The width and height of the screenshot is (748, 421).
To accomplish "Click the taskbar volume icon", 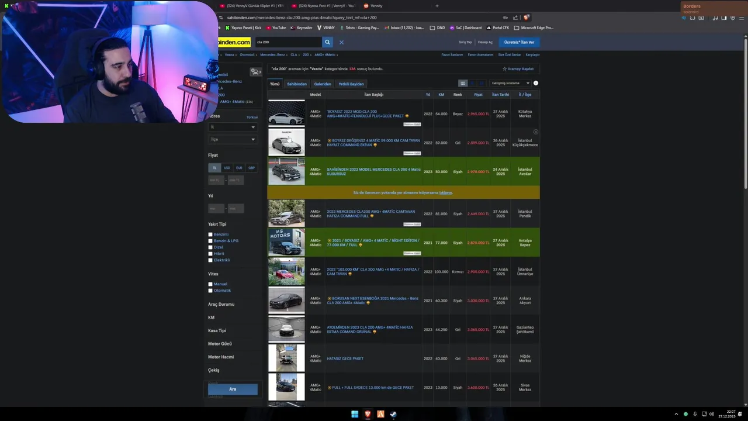I will (711, 414).
